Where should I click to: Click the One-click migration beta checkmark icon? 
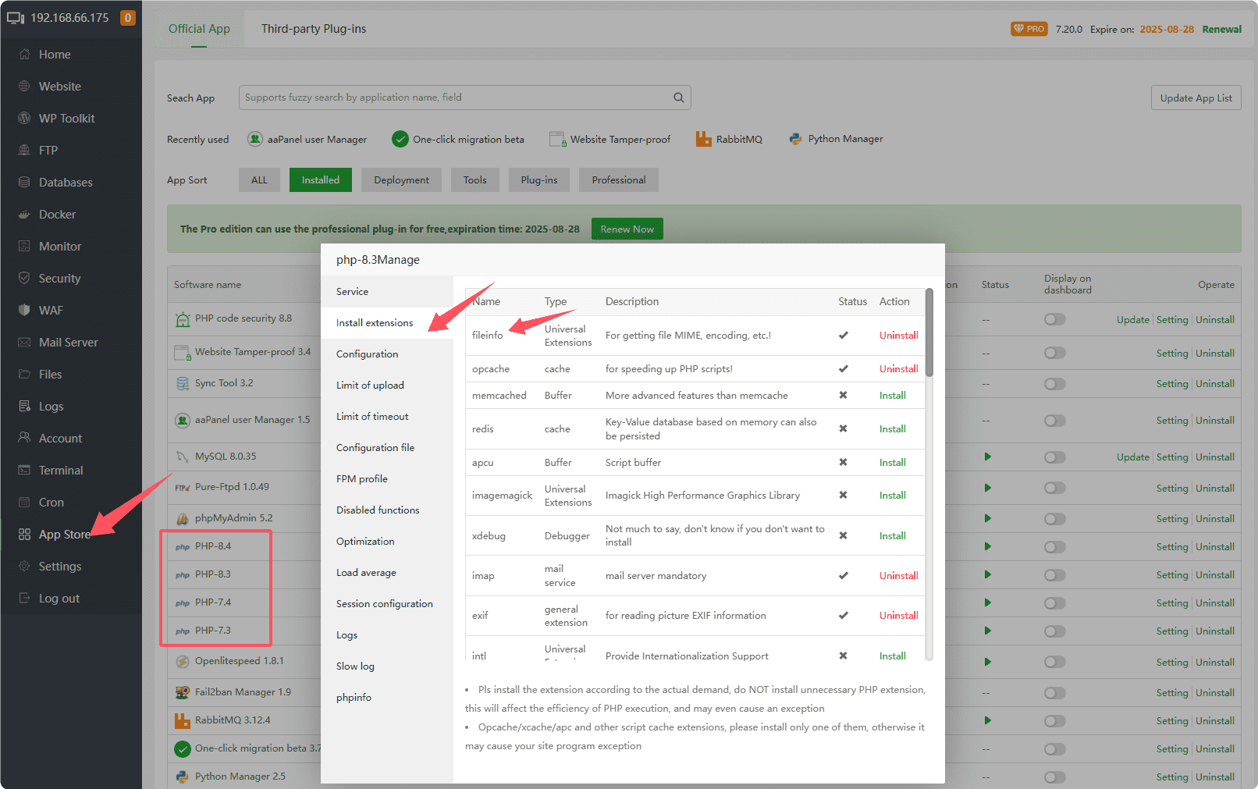pyautogui.click(x=400, y=139)
